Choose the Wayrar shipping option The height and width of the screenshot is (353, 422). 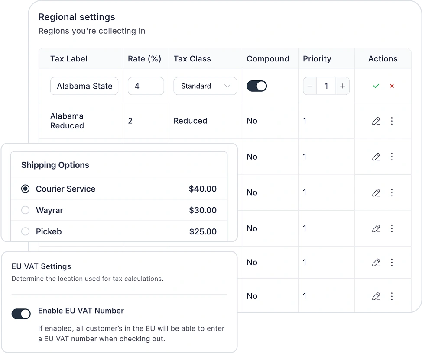26,210
